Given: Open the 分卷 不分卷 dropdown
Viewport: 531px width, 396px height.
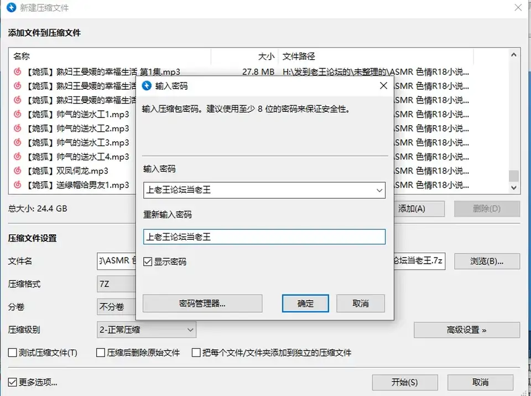Looking at the screenshot, I should click(x=116, y=307).
